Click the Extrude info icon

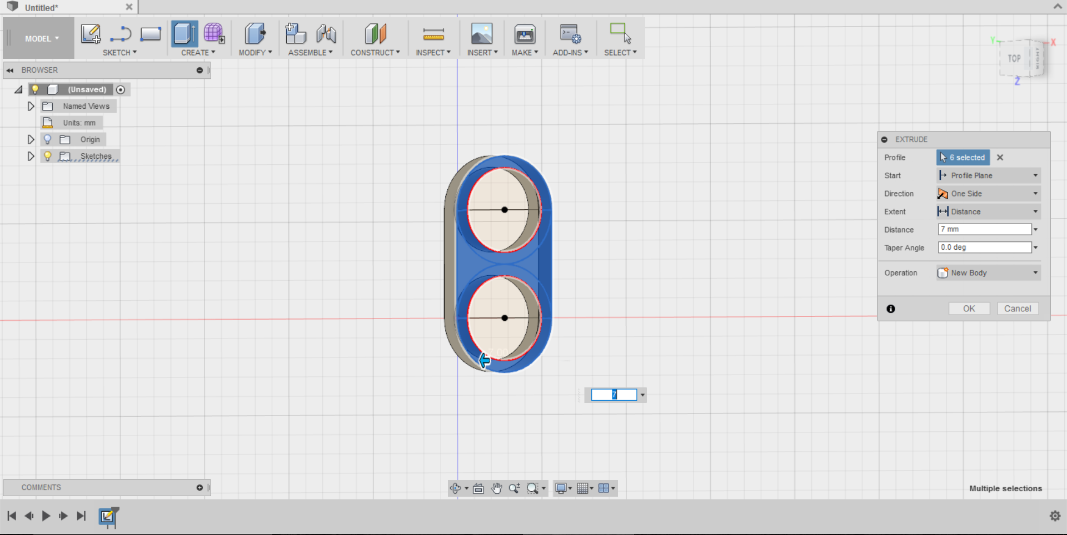(x=891, y=309)
